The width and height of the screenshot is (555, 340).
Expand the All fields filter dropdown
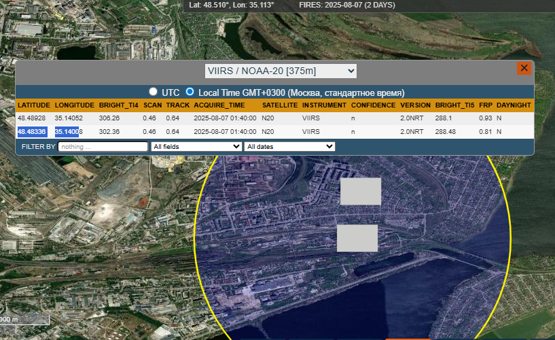pyautogui.click(x=196, y=146)
